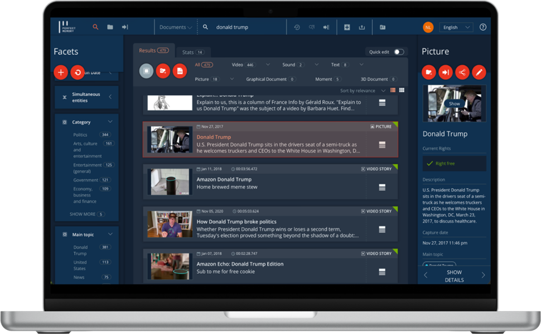Expand the Sort by relevance dropdown

tap(363, 91)
